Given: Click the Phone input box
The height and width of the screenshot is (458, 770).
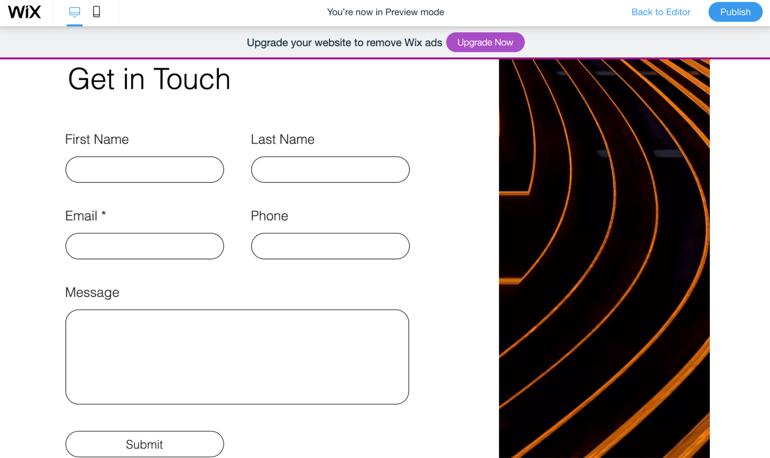Looking at the screenshot, I should (x=330, y=246).
